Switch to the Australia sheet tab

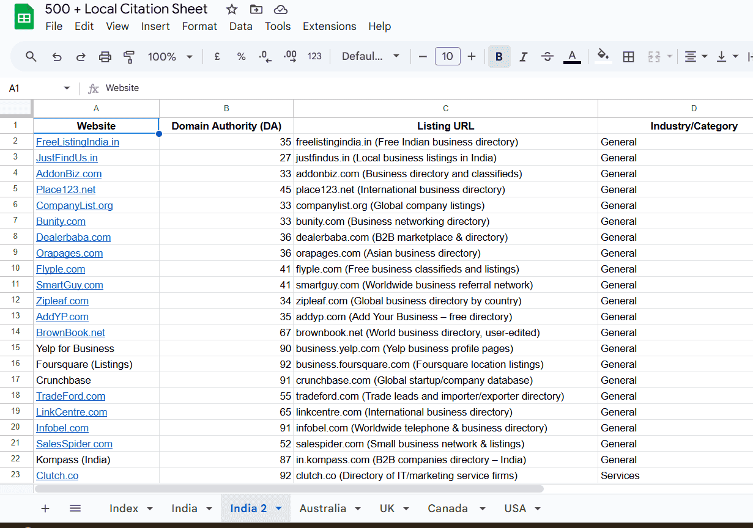coord(322,508)
